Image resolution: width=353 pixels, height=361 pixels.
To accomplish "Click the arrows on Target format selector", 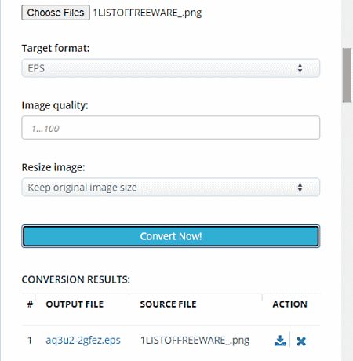I will (x=300, y=68).
